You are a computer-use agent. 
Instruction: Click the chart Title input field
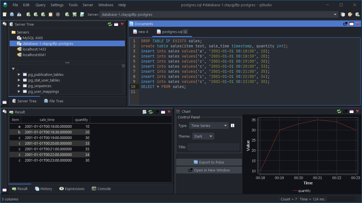pyautogui.click(x=213, y=147)
